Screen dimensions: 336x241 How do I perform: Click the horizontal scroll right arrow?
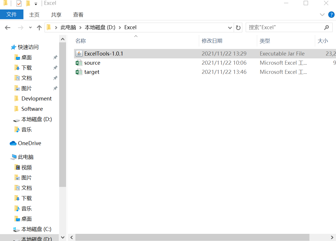(332, 237)
